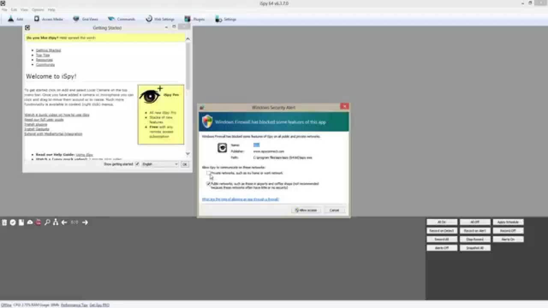Click the white page icon in media bar

click(21, 222)
